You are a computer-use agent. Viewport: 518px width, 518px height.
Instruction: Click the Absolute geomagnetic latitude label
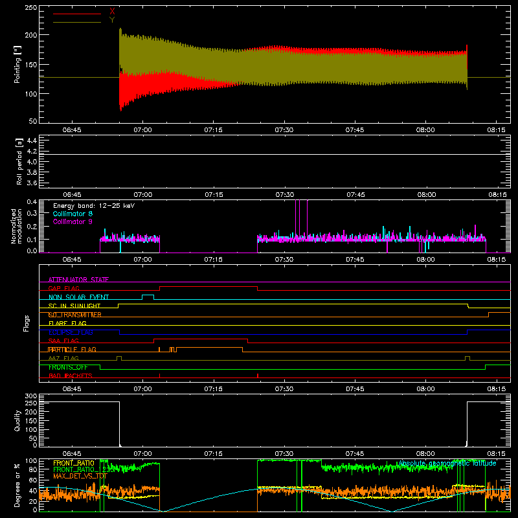[x=447, y=464]
